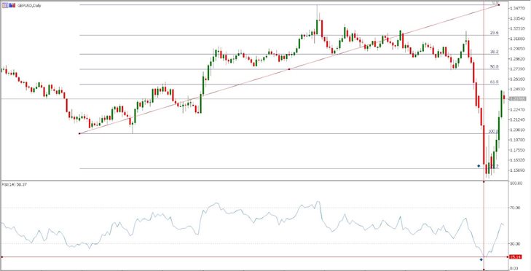This screenshot has height=271, width=531.
Task: Click the 1.29850 price axis label
Action: 518,49
